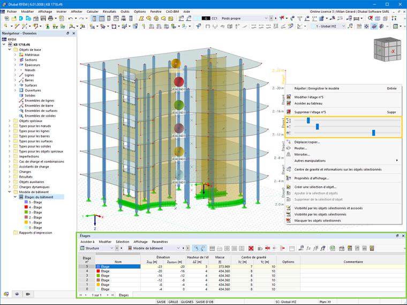Open the Structure dropdown in the Étages panel
The width and height of the screenshot is (407, 305).
[112, 248]
